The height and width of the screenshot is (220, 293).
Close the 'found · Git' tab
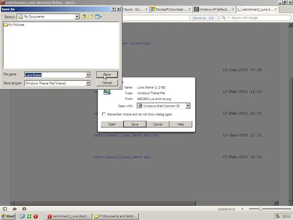146,9
